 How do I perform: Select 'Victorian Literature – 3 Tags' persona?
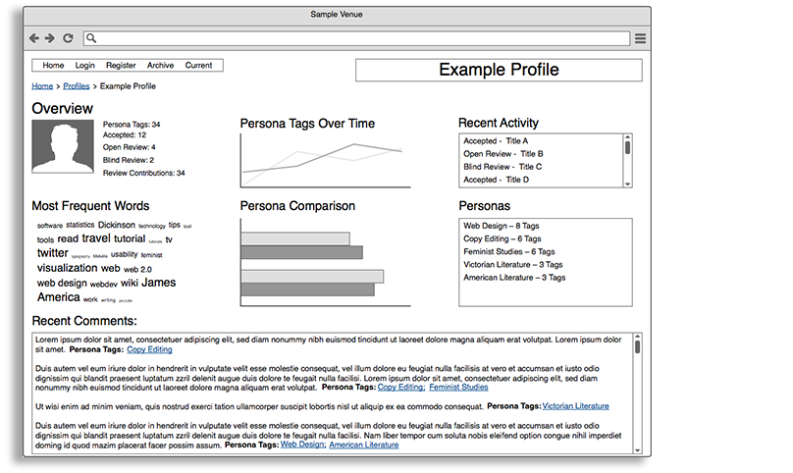(x=513, y=265)
